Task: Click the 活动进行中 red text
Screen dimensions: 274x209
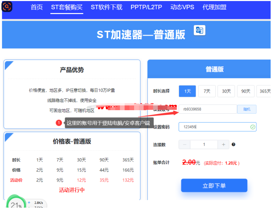Action: point(72,190)
